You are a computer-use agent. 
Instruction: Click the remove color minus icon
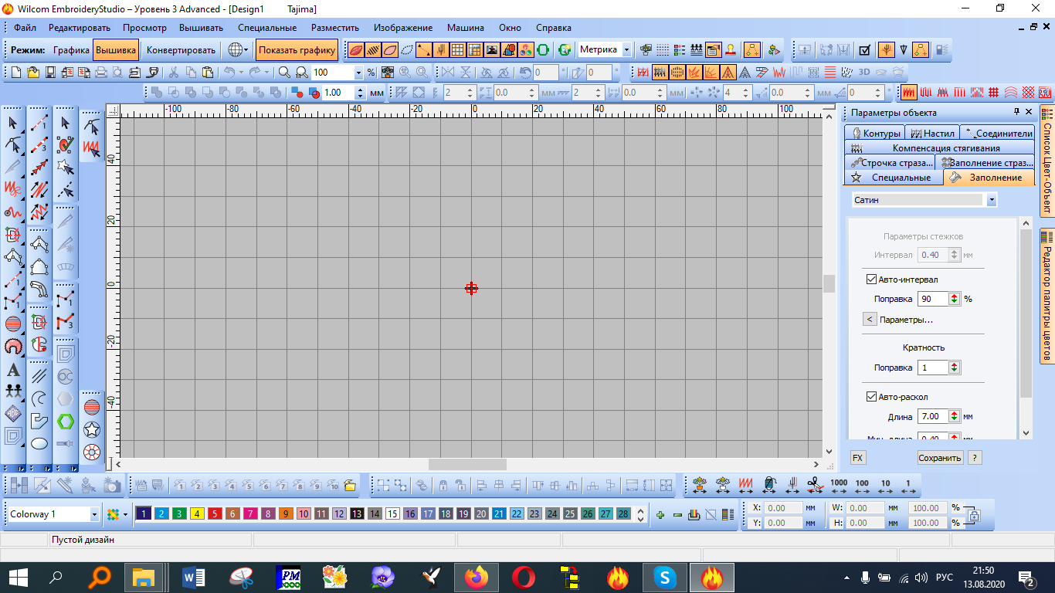coord(677,514)
